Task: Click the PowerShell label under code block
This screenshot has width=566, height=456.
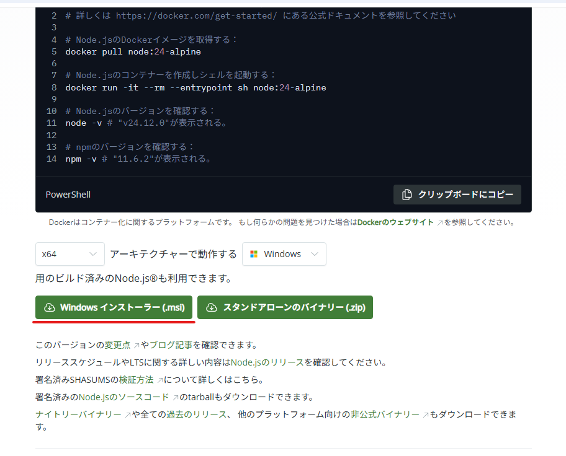Action: point(68,195)
